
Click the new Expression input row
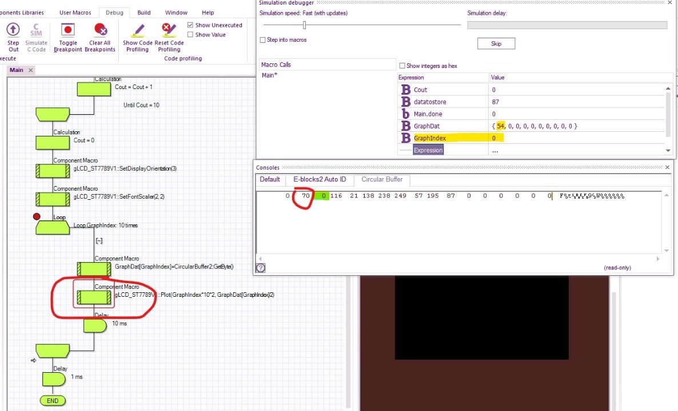(x=428, y=150)
